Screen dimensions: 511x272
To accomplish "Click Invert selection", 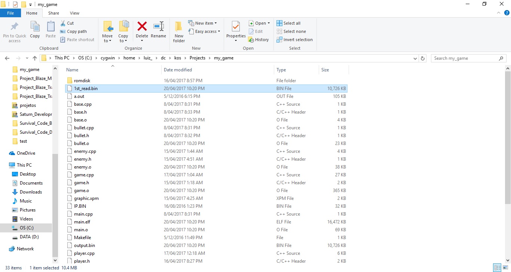I will point(294,40).
